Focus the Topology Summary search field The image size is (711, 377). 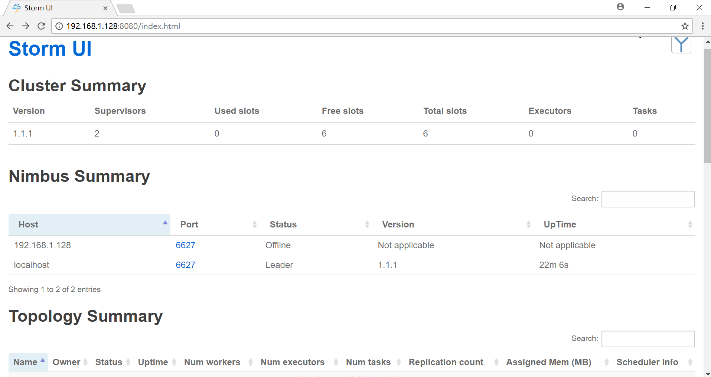[648, 339]
